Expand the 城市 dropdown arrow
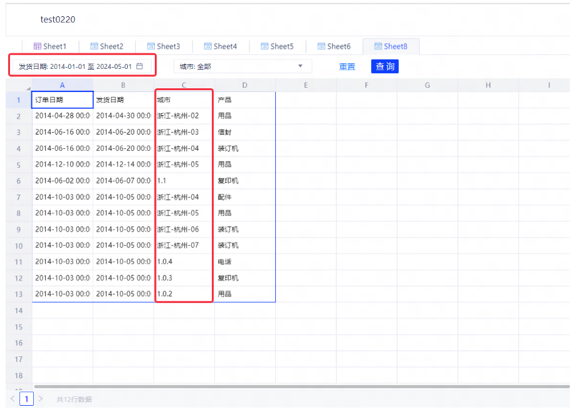Screen dimensions: 576x412 tap(300, 66)
